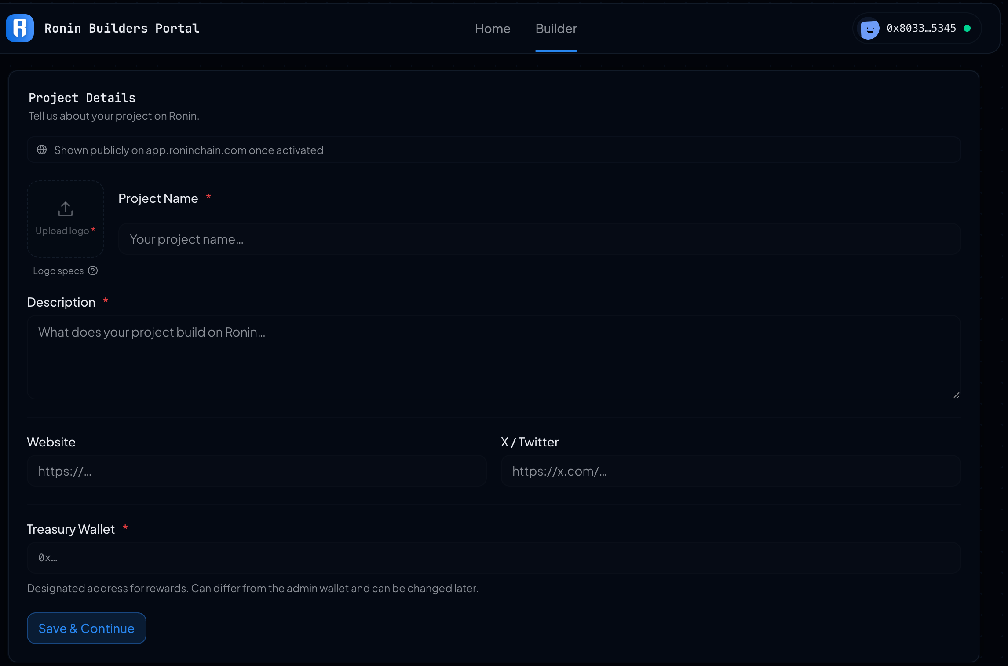The width and height of the screenshot is (1008, 666).
Task: Switch to the Builder tab
Action: [x=556, y=29]
